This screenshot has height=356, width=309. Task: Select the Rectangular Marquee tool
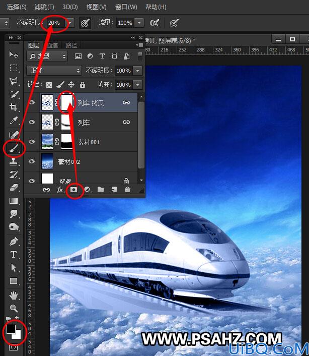tap(14, 68)
